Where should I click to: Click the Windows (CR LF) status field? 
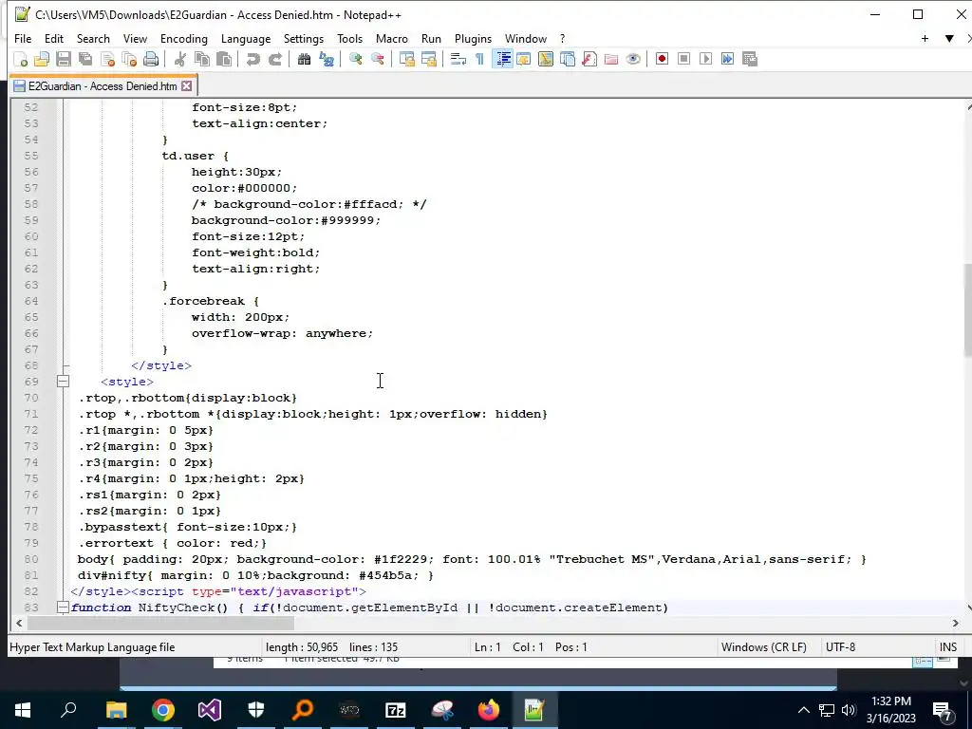point(764,647)
